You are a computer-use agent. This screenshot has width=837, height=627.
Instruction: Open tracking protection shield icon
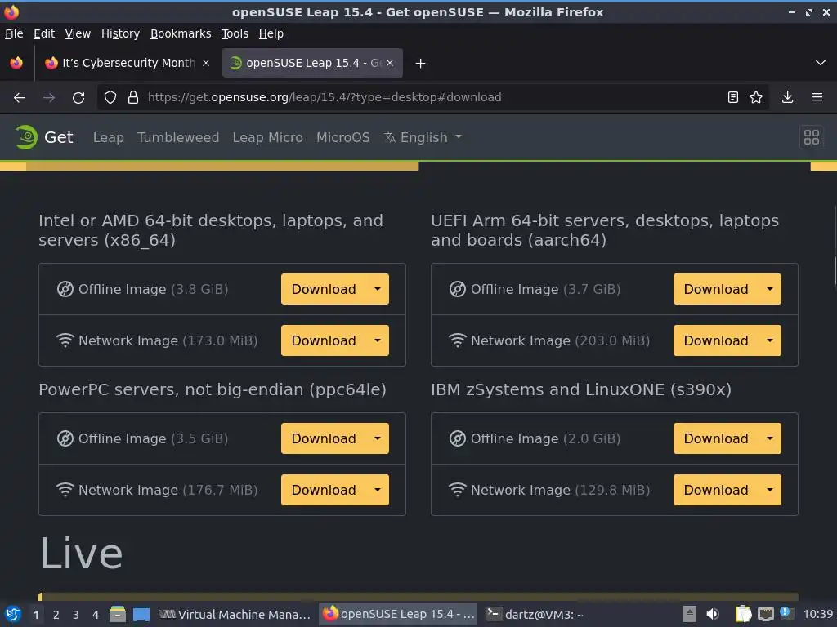tap(110, 98)
